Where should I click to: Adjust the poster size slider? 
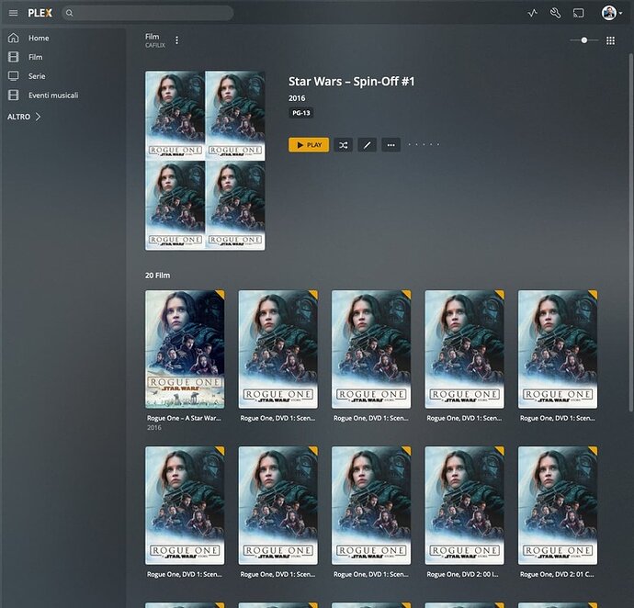[x=584, y=40]
